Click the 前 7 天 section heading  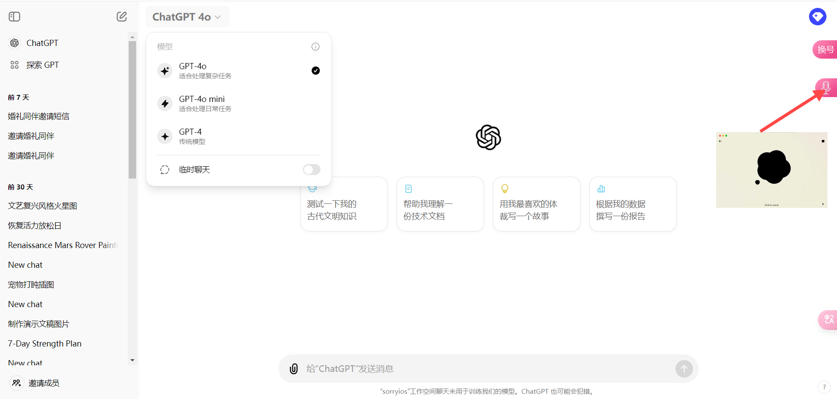(18, 97)
